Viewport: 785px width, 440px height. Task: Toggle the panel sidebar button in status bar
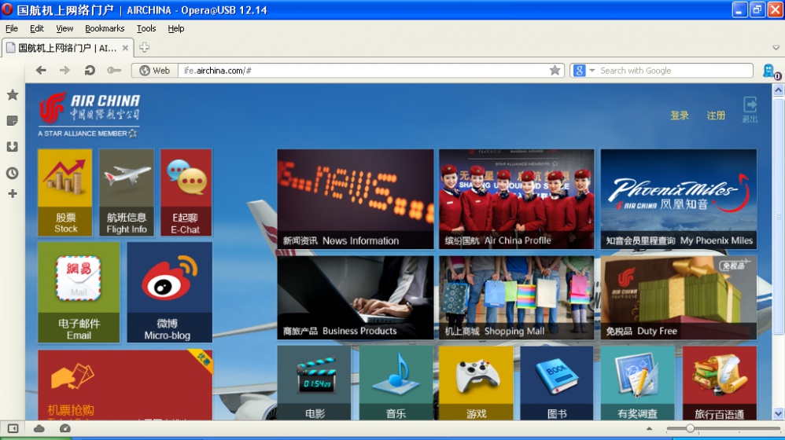(13, 428)
